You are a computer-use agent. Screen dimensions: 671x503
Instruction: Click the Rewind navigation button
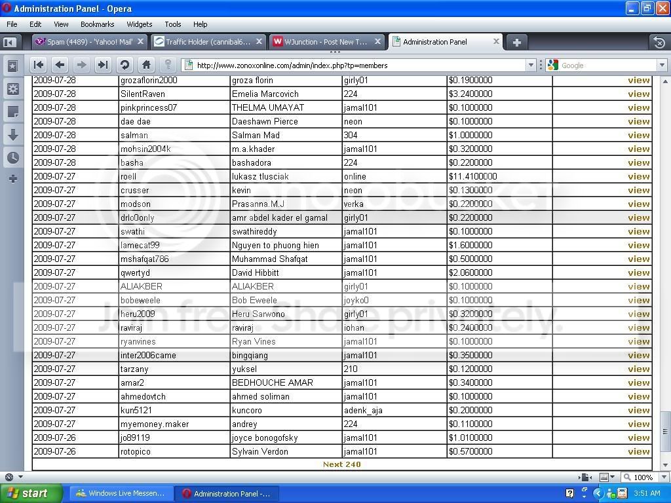[x=39, y=65]
